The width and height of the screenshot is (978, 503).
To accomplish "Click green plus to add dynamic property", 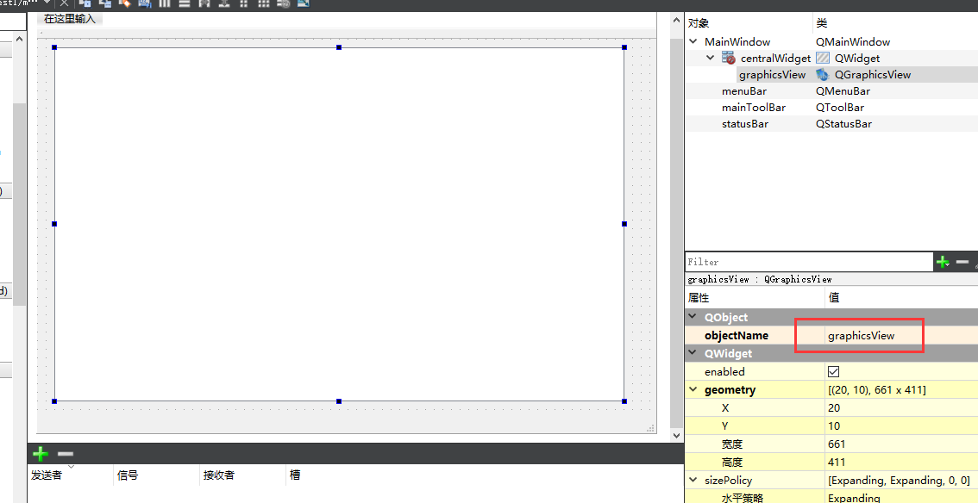I will [942, 261].
